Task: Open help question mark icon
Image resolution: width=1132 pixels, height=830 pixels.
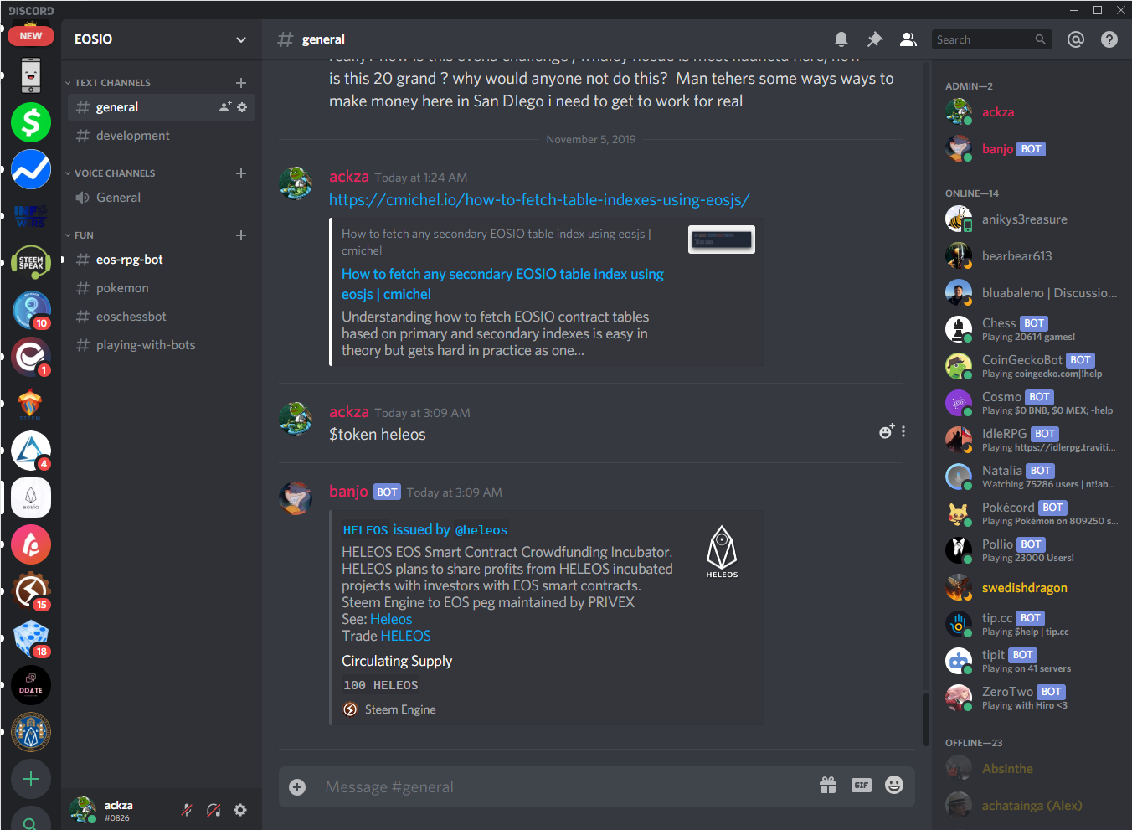Action: pos(1109,39)
